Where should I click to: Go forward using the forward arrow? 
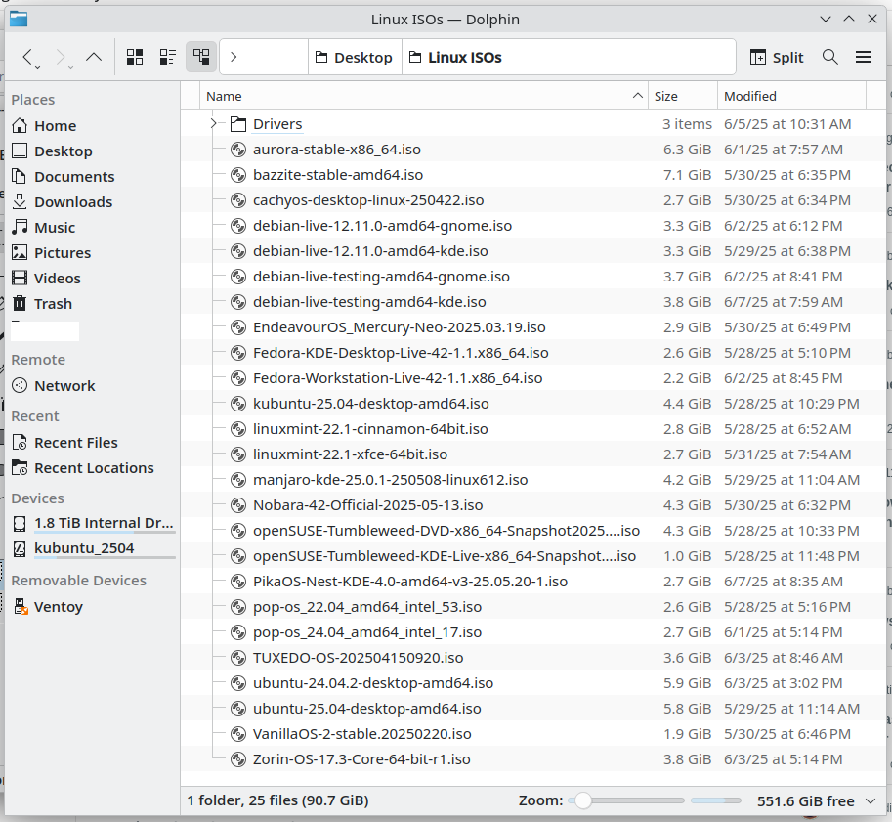pyautogui.click(x=61, y=57)
